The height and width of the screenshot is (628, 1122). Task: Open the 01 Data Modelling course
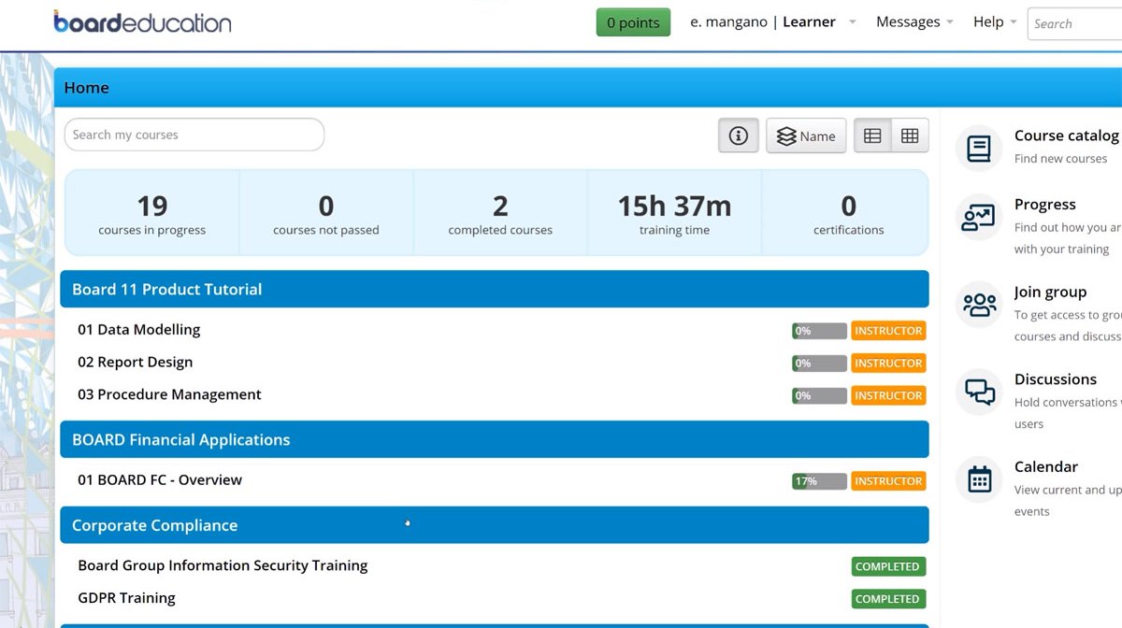[139, 330]
